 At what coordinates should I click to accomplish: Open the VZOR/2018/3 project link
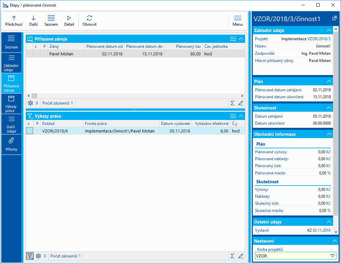coord(319,39)
